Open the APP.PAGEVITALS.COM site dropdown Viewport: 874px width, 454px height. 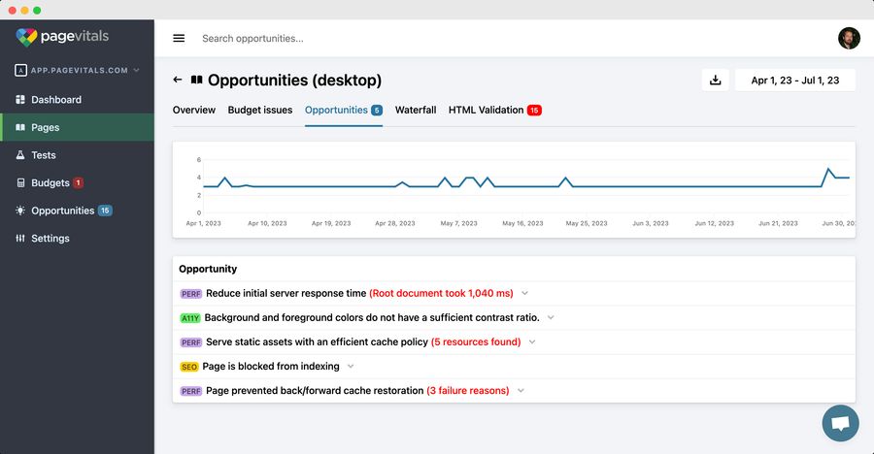point(77,70)
